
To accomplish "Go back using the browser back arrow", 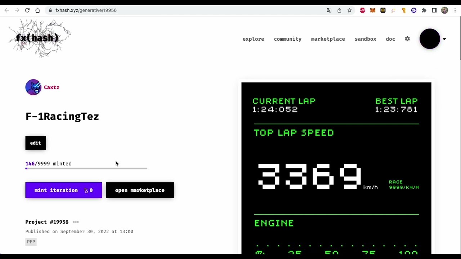I will coord(7,10).
